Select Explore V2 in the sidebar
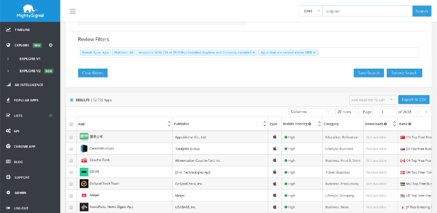 point(30,71)
